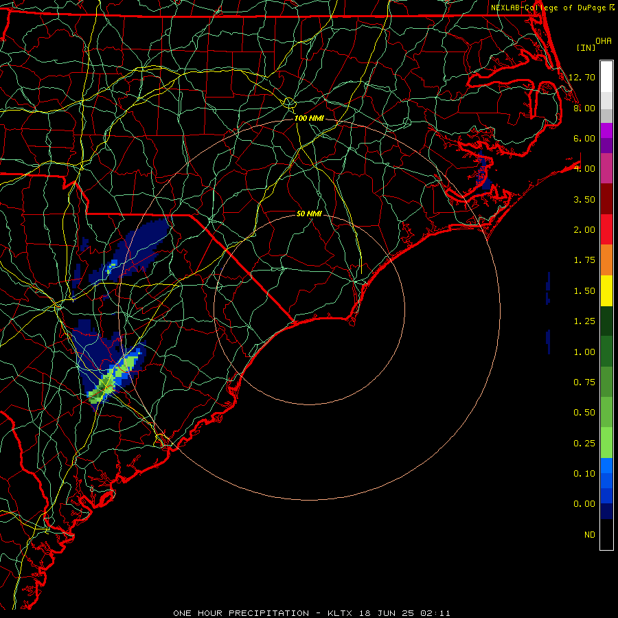Click the 1.25 legend value
This screenshot has height=618, width=618.
pyautogui.click(x=584, y=321)
